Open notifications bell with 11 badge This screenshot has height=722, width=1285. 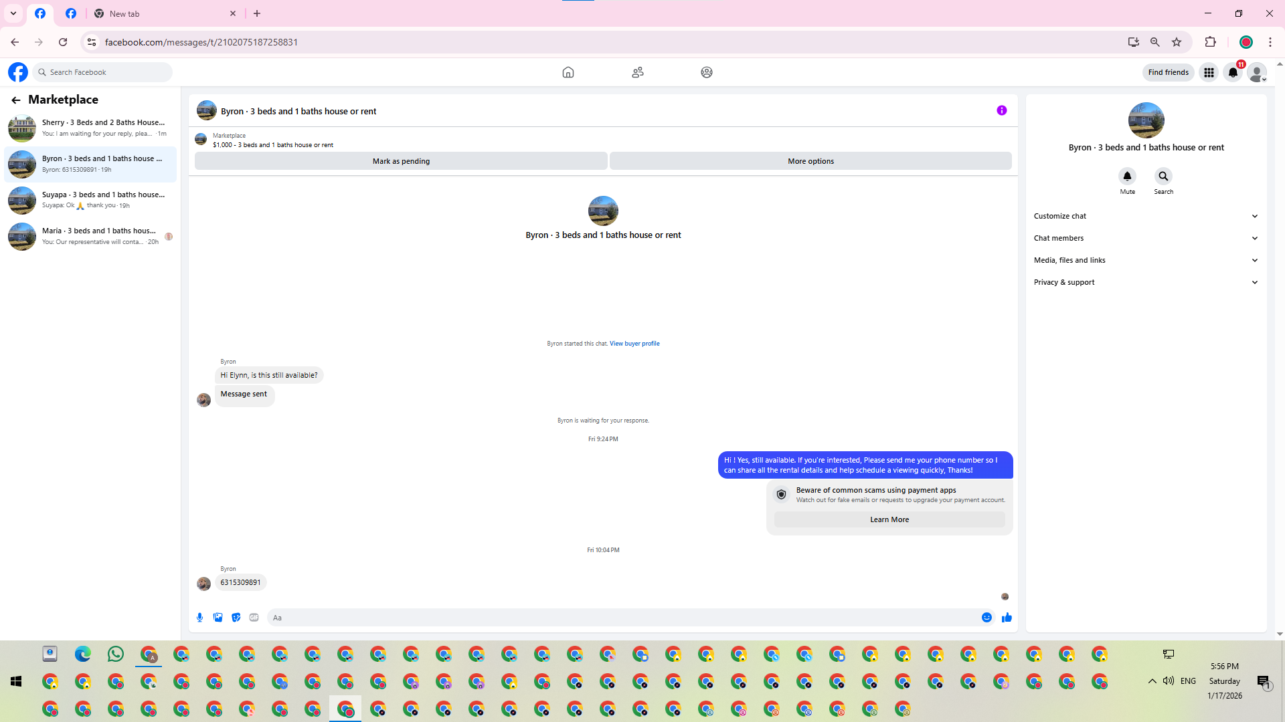(1233, 72)
